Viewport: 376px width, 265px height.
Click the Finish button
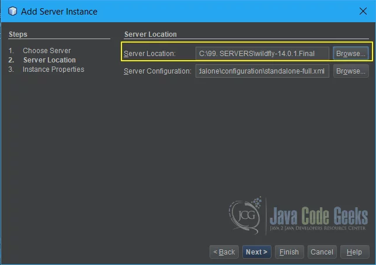click(289, 252)
